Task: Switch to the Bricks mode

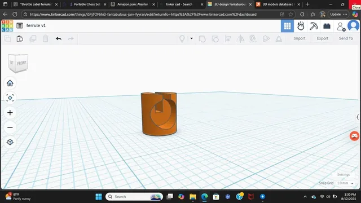Action: (x=327, y=26)
